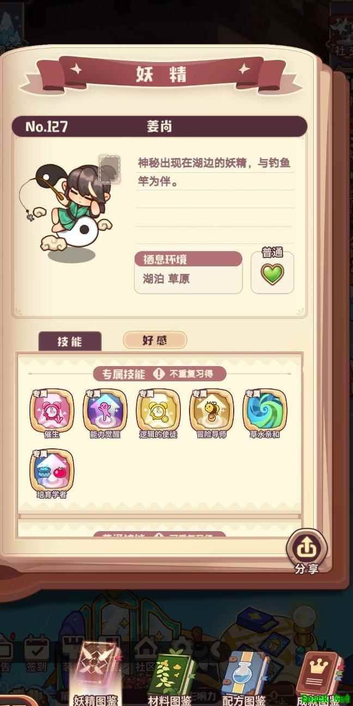This screenshot has height=706, width=353.
Task: Click the 栖息环境 habitat box
Action: tap(188, 272)
